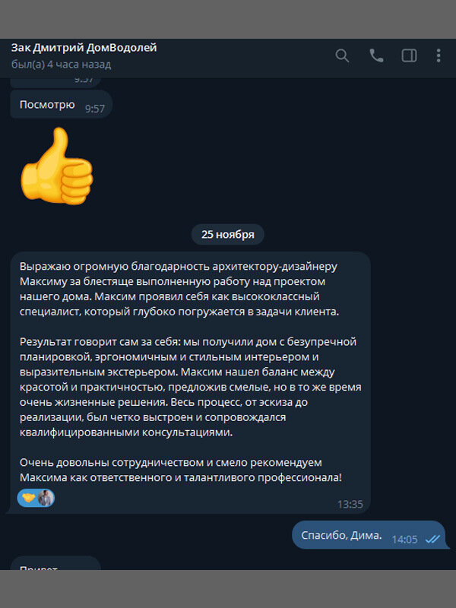Open chat profile Зак Дмитрий ДомВодолей
The image size is (456, 608).
tap(84, 48)
